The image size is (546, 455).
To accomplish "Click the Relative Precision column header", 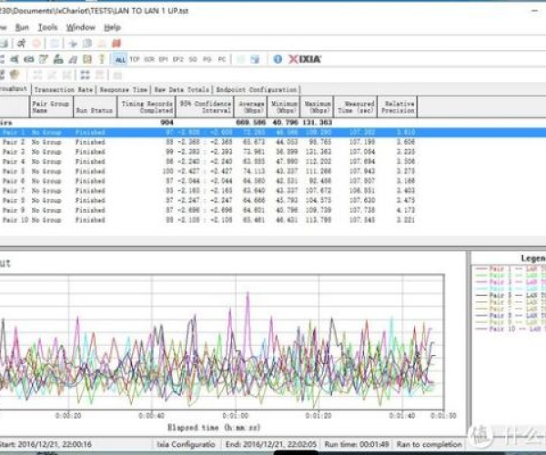I will click(x=399, y=106).
